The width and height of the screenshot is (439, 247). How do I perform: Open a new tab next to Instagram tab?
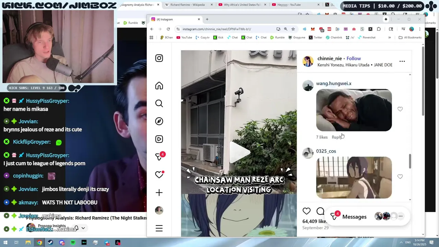click(x=207, y=19)
